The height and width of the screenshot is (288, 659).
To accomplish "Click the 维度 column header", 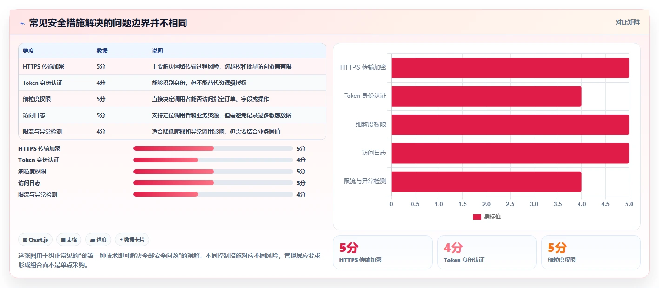I will 28,51.
